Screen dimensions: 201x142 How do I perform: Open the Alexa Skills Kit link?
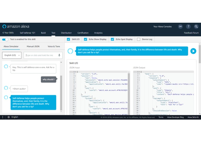click(193, 117)
